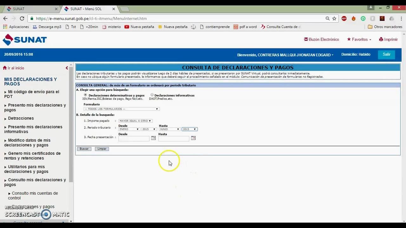Click the Chrome user profile icon
This screenshot has height=228, width=406.
371,7
